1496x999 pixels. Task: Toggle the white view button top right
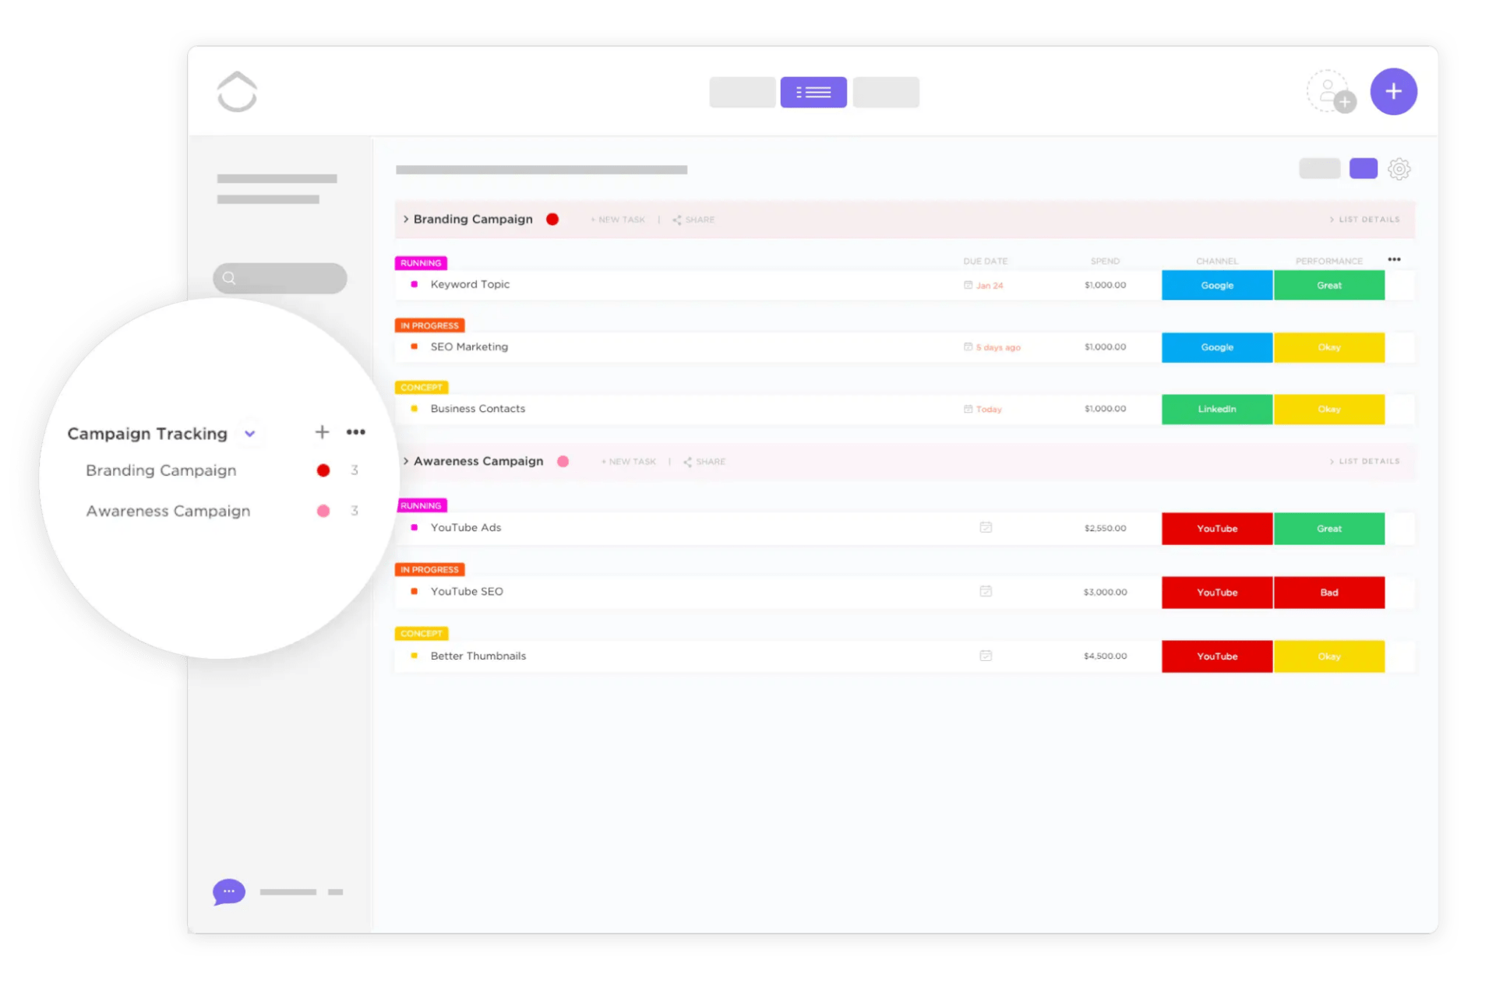(x=1318, y=170)
